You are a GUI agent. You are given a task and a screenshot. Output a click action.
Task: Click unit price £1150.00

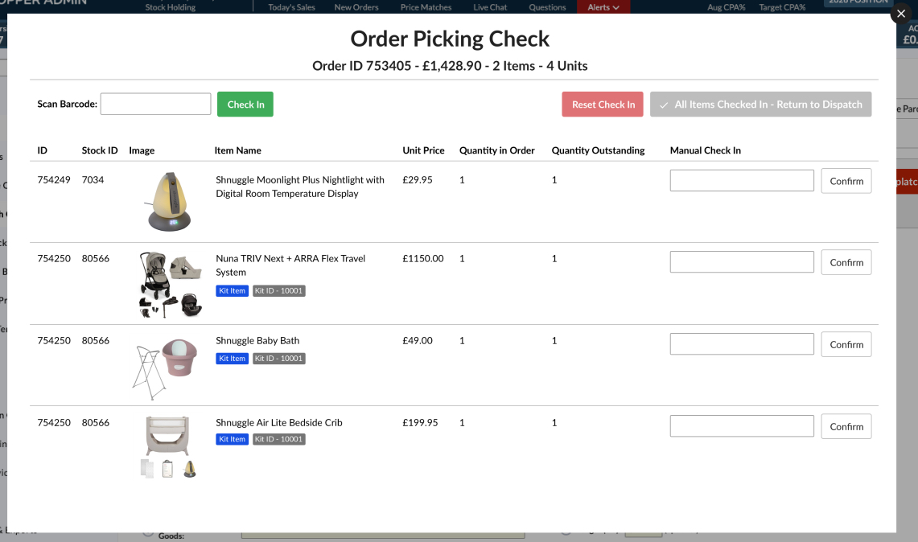pos(422,258)
